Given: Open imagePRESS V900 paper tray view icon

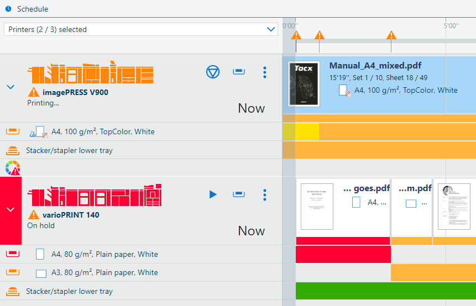Looking at the screenshot, I should pyautogui.click(x=239, y=72).
